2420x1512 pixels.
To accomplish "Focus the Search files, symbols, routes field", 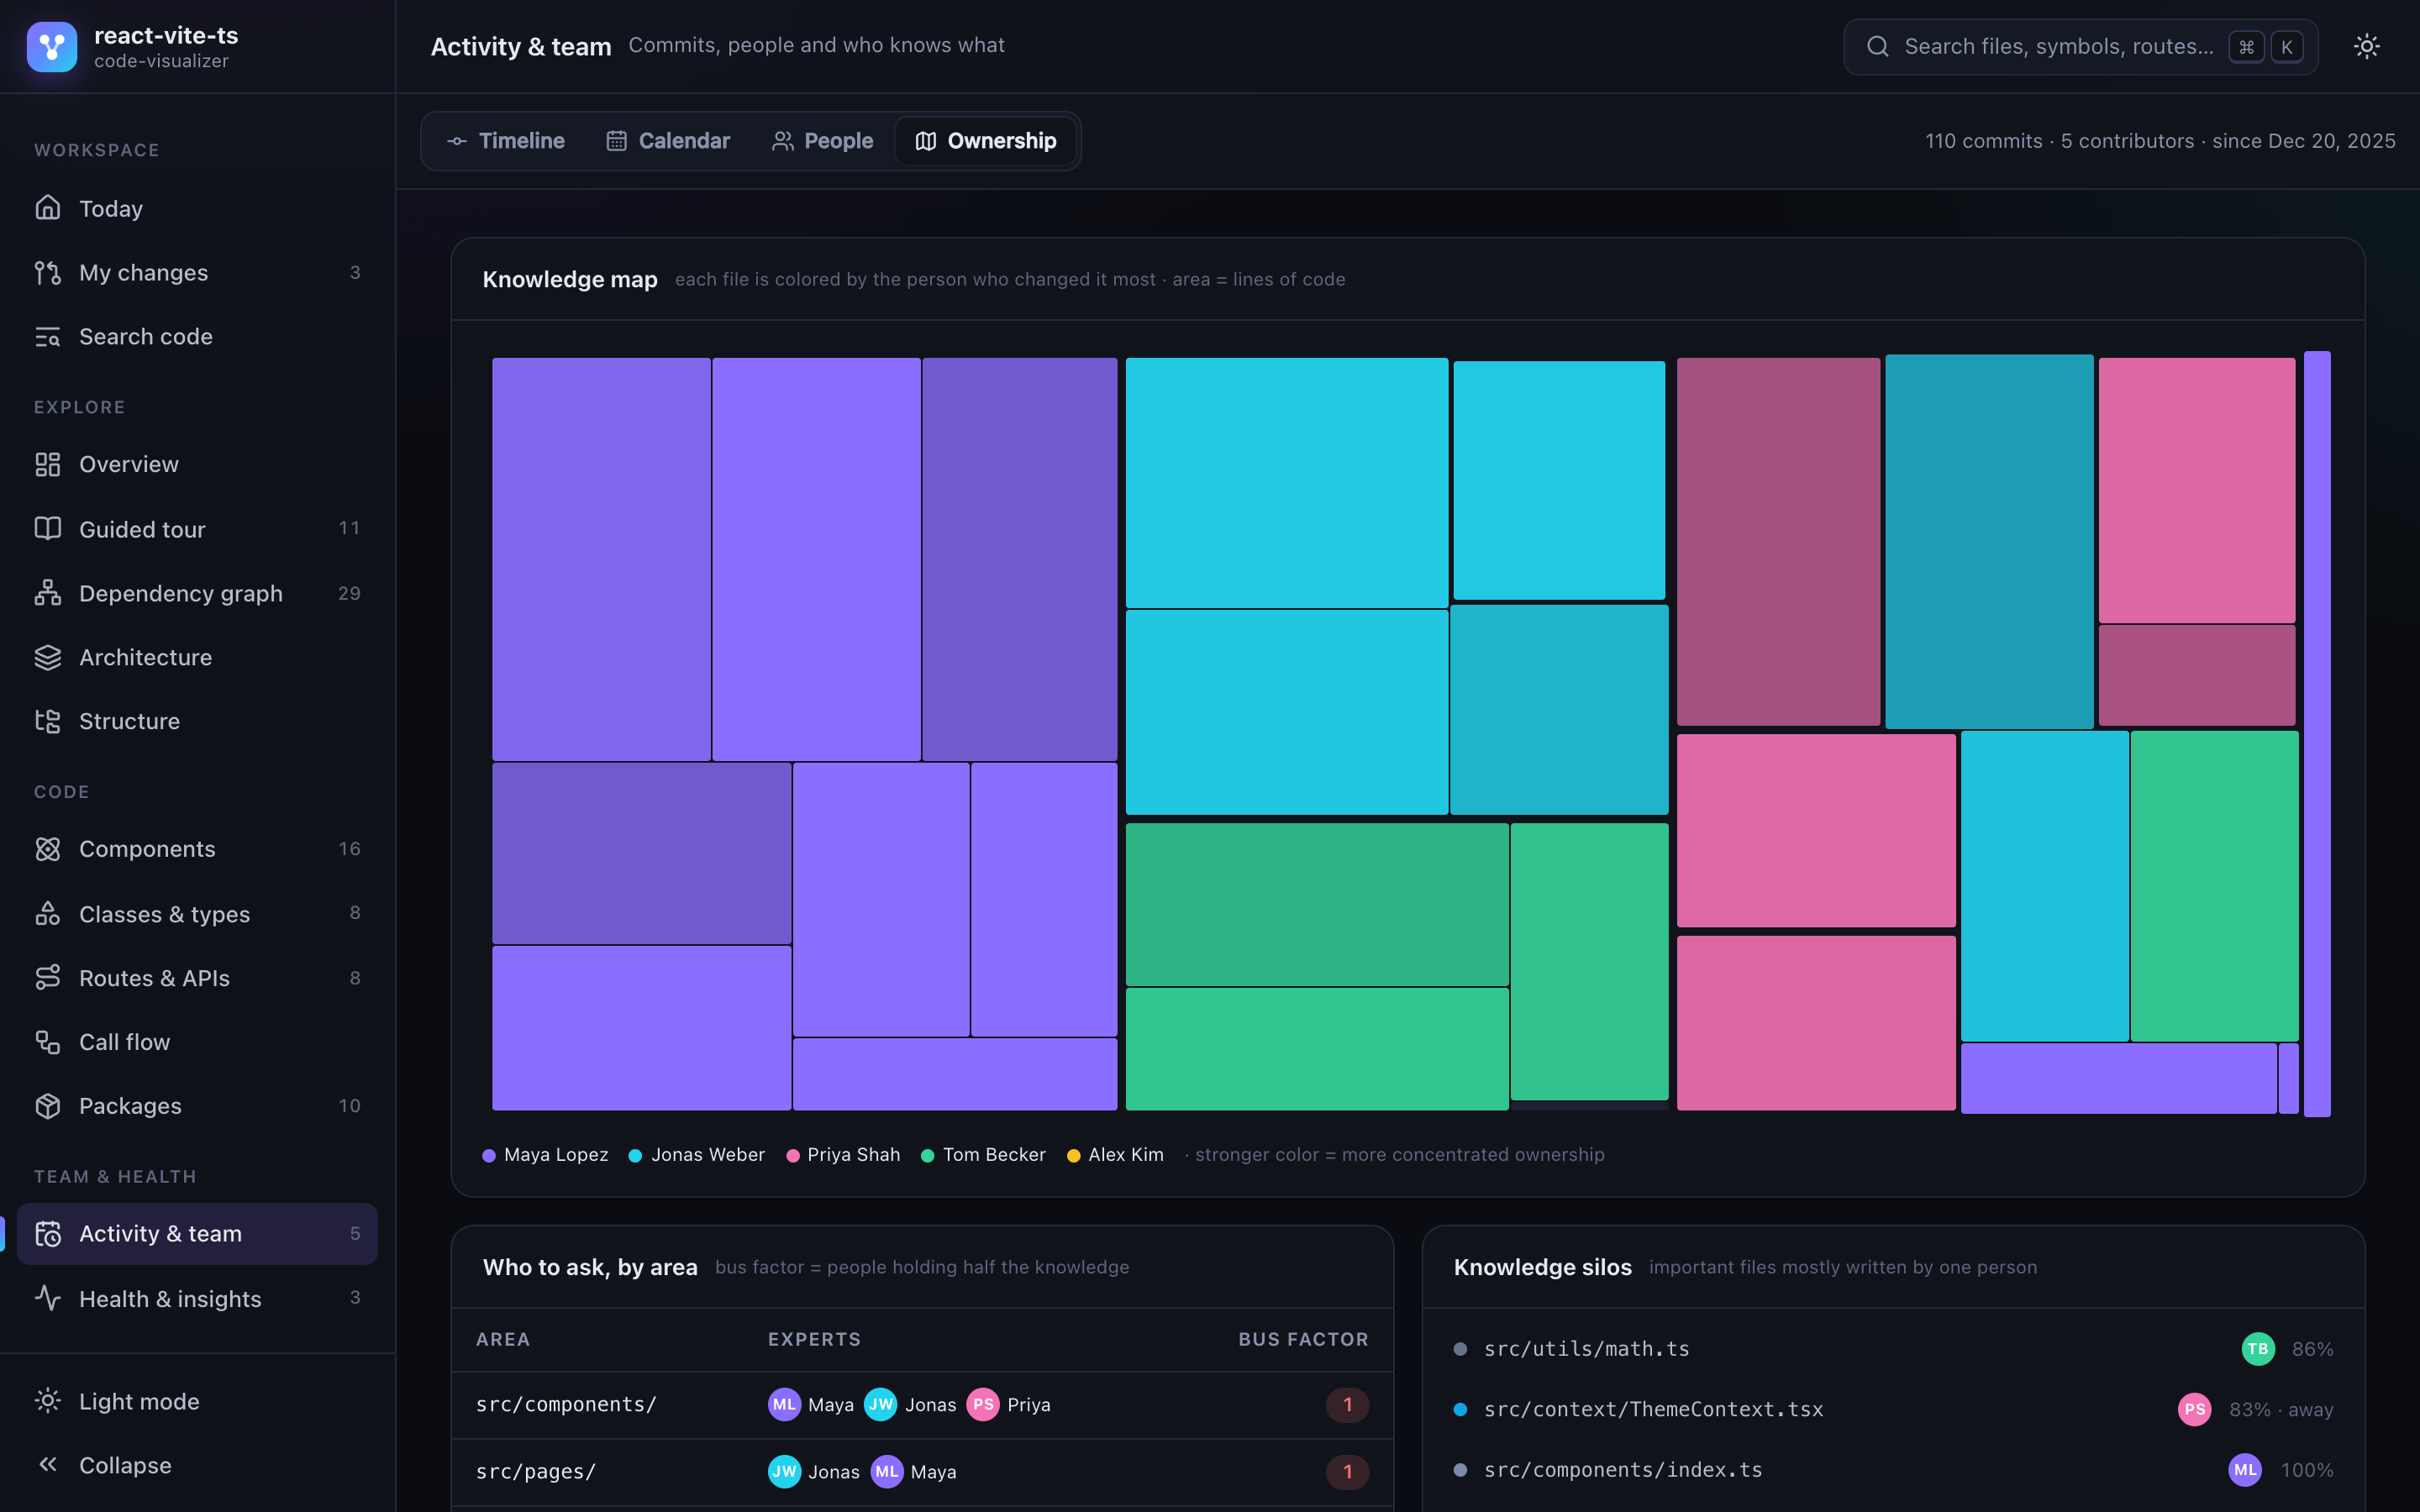I will pyautogui.click(x=2081, y=47).
